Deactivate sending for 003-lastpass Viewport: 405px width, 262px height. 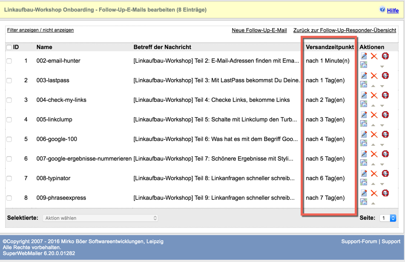click(385, 75)
